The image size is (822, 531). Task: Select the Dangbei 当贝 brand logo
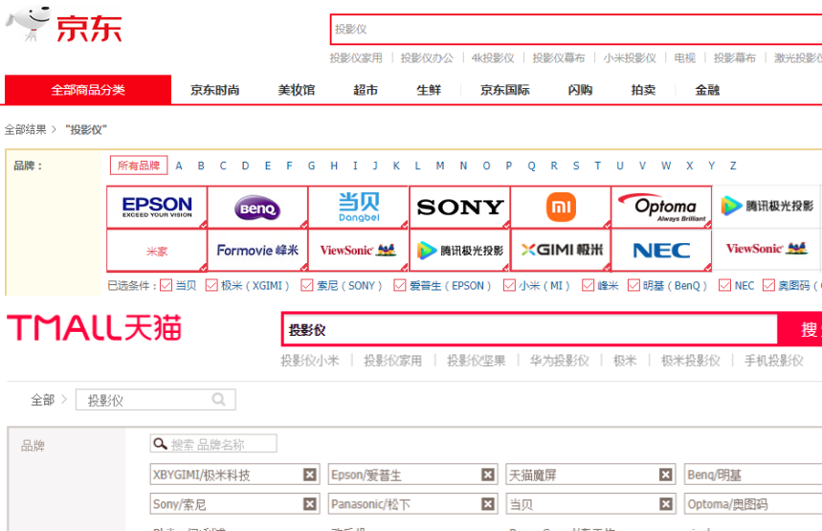point(359,207)
